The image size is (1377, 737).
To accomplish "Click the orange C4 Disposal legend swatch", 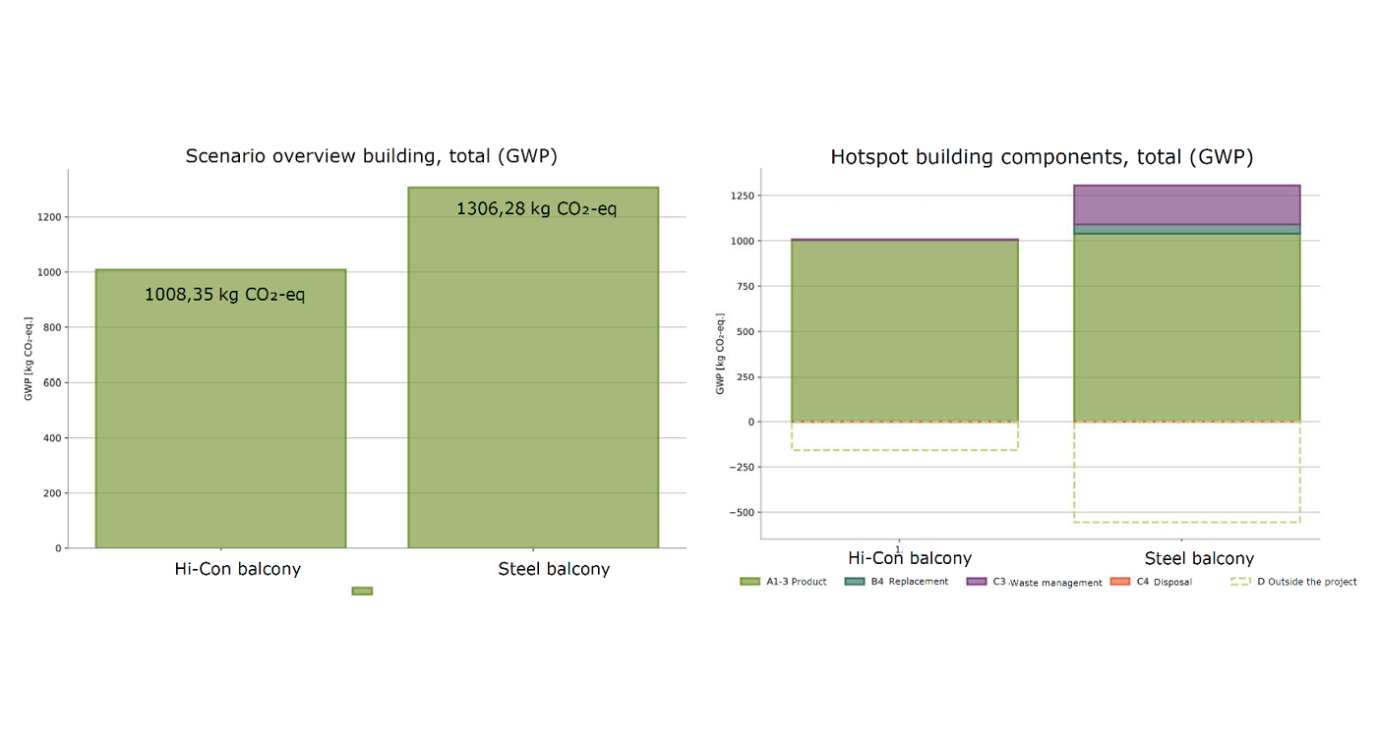I will coord(1119,582).
